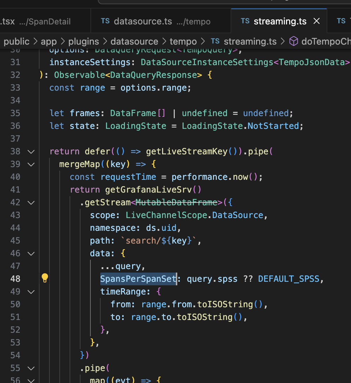Click the TS icon on the rightmost partial tab
Screen dimensions: 351x383
(x=340, y=21)
